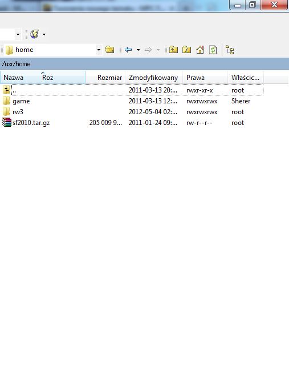Screen dimensions: 289x382
Task: Select the game folder
Action: pyautogui.click(x=21, y=101)
